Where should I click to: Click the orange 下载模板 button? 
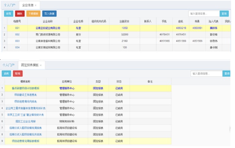(x=33, y=14)
